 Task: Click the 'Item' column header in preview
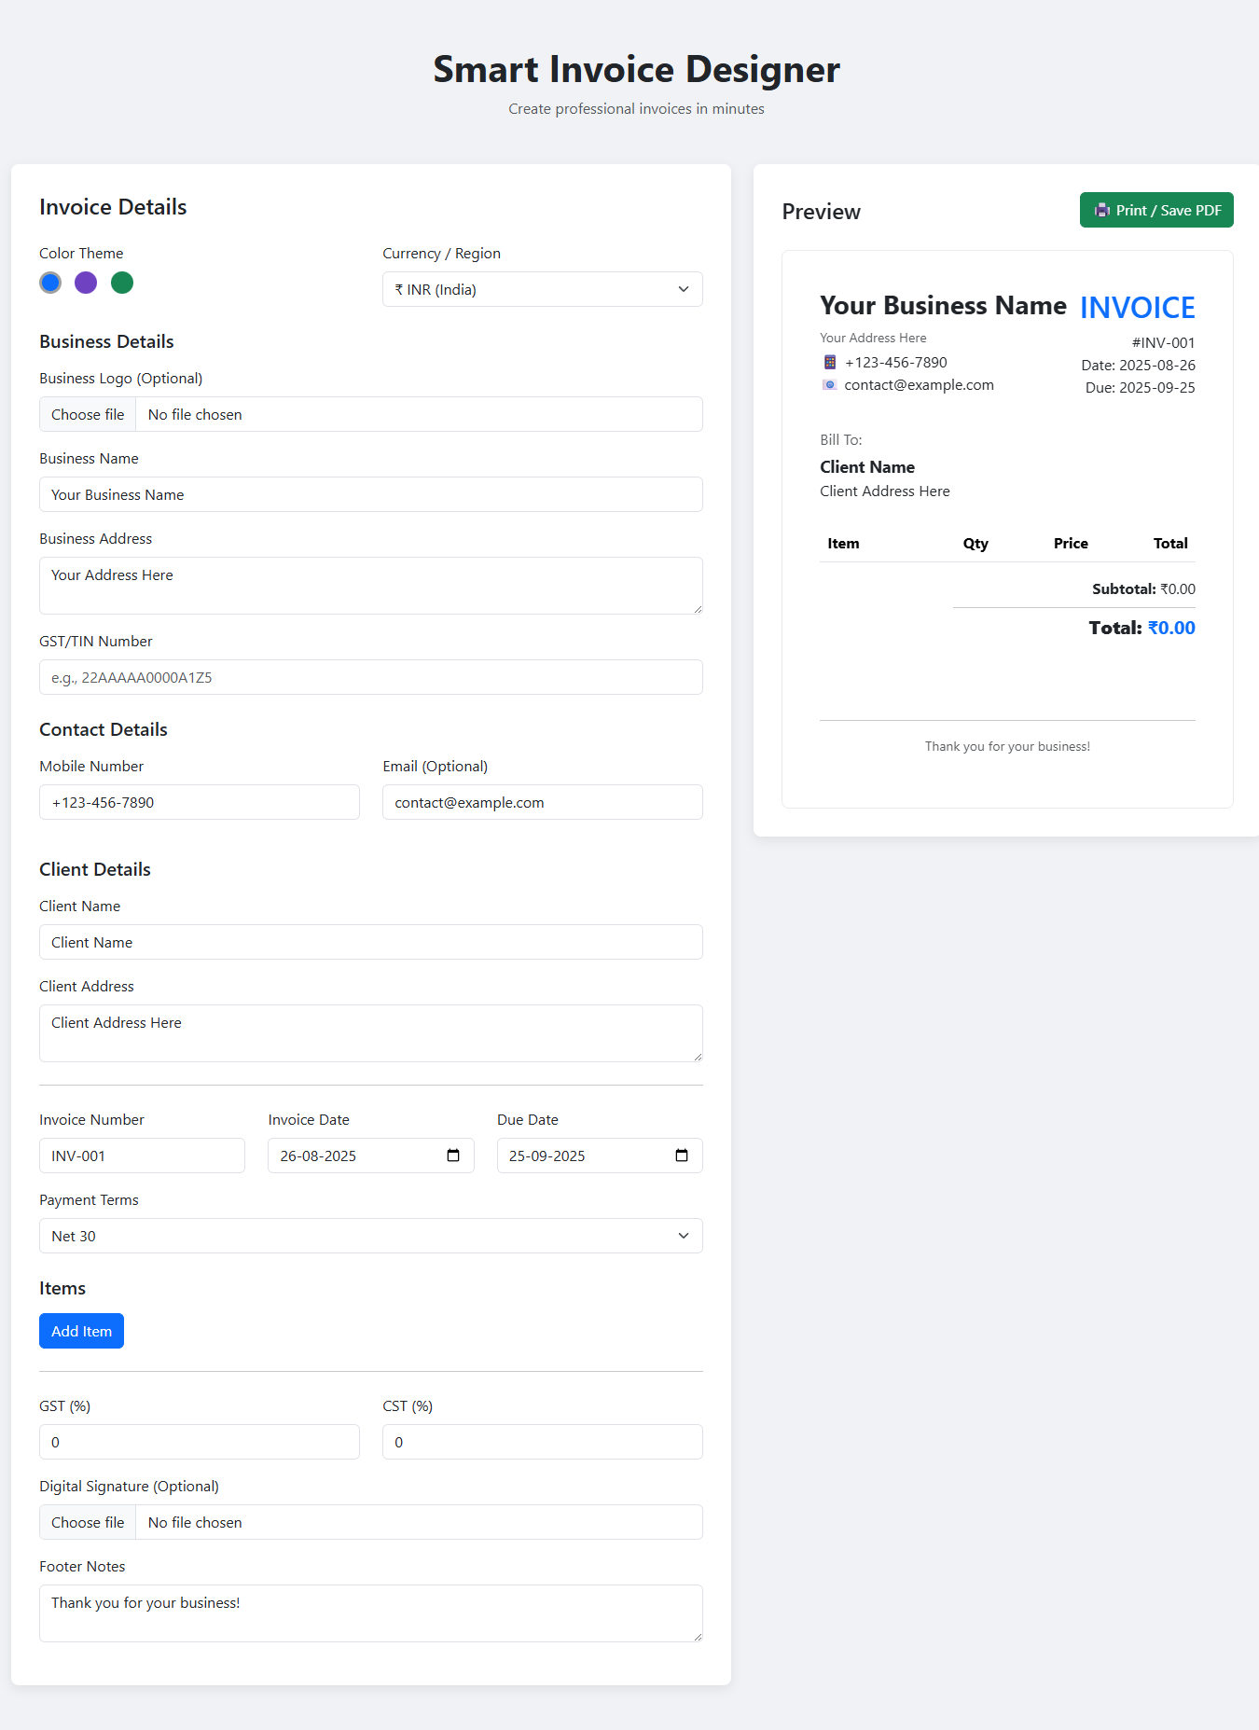tap(843, 543)
